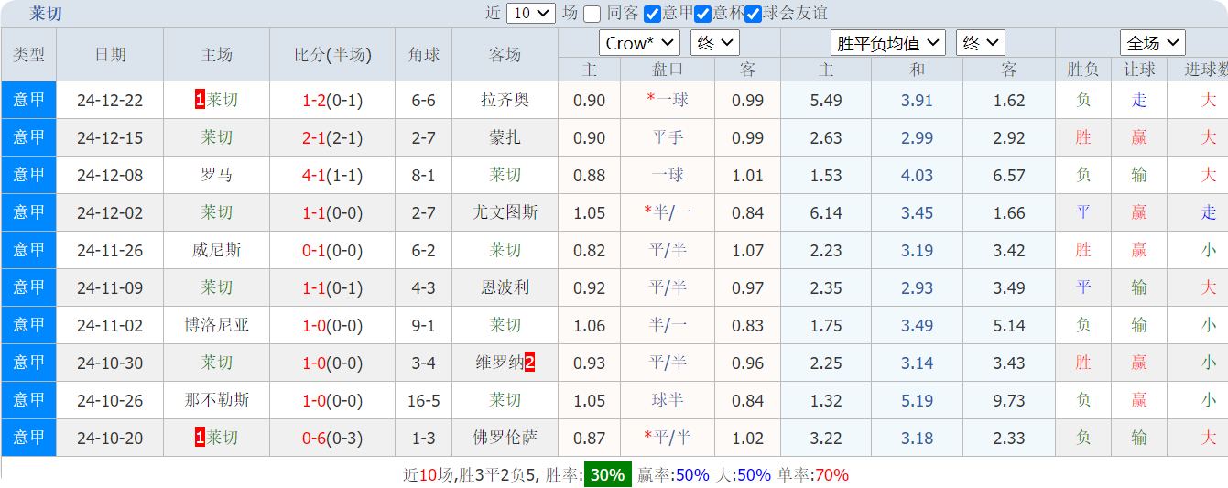Click the green 30% win rate badge
This screenshot has height=488, width=1228.
point(607,474)
